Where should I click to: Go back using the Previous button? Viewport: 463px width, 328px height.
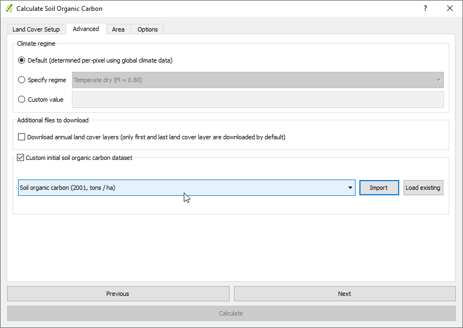pyautogui.click(x=118, y=294)
